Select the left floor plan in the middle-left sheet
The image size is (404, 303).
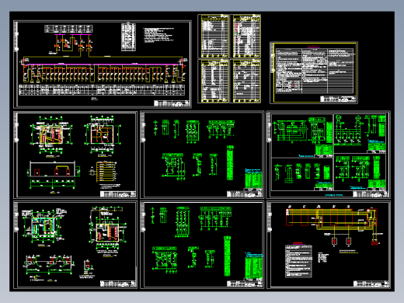click(x=52, y=136)
